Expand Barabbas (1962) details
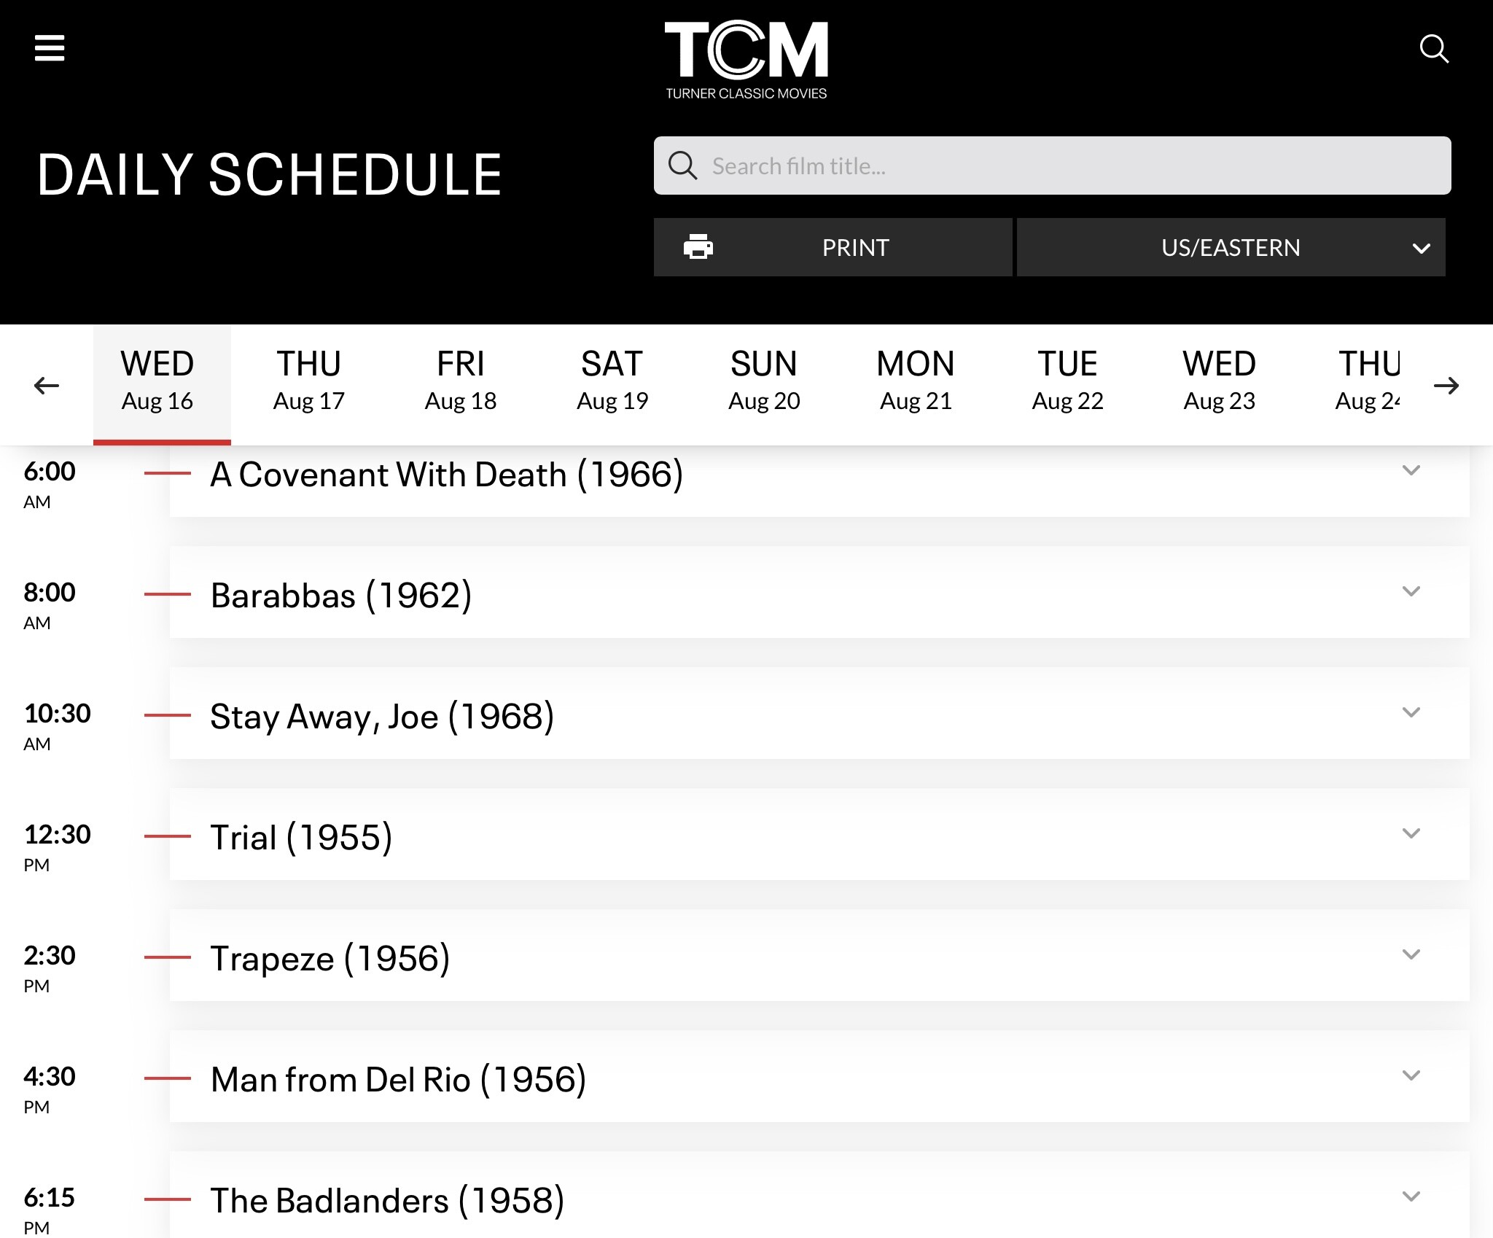Image resolution: width=1493 pixels, height=1238 pixels. pyautogui.click(x=1411, y=591)
